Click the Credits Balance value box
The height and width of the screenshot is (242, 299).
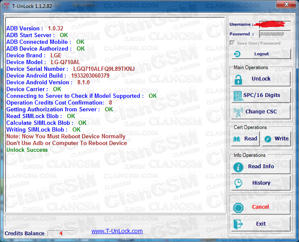coord(61,233)
